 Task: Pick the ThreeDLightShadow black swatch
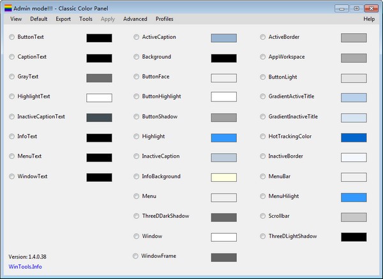(x=354, y=237)
